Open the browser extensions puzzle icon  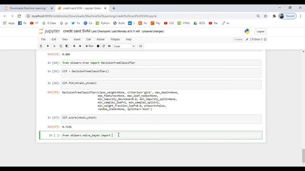tap(274, 16)
